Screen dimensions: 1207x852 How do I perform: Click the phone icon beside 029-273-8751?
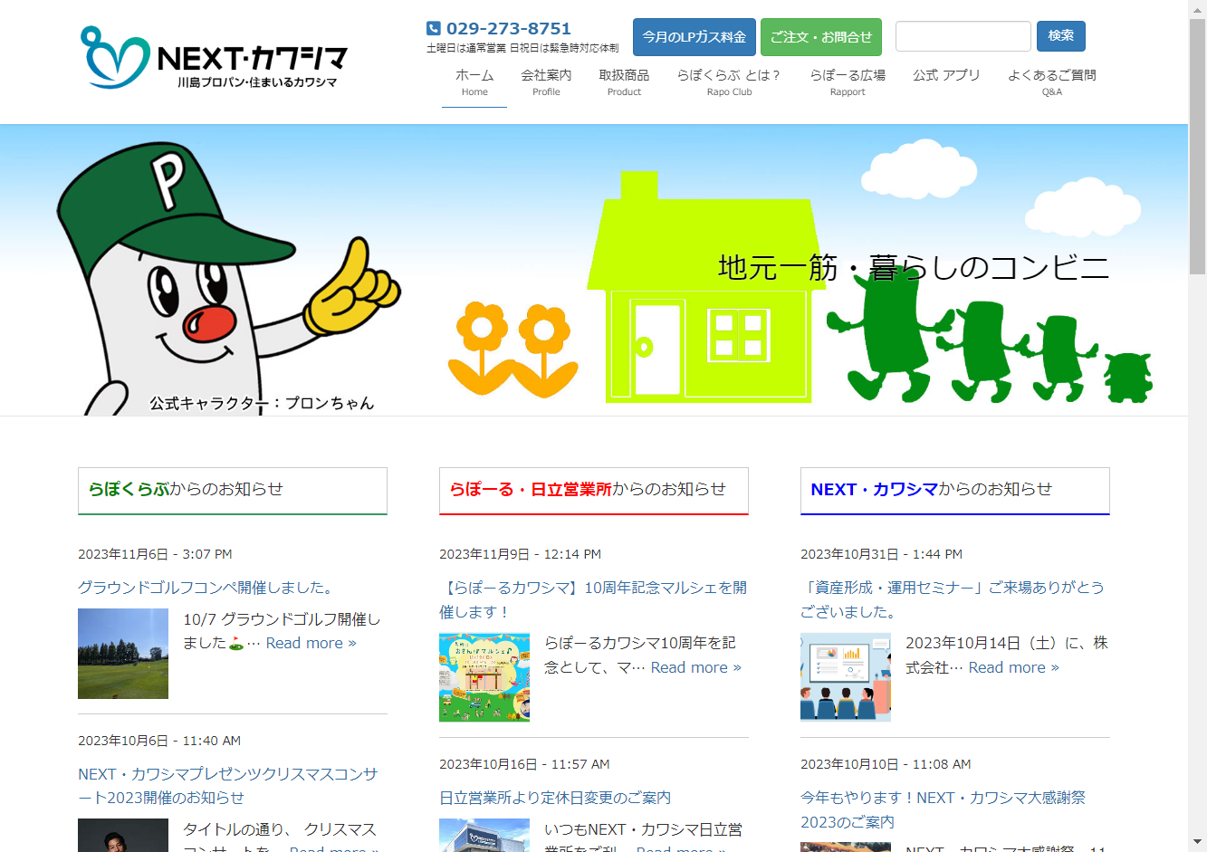coord(434,28)
